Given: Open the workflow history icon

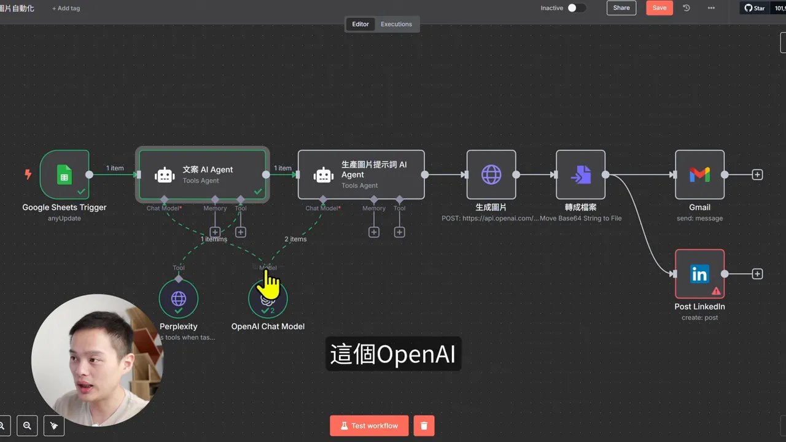Looking at the screenshot, I should pyautogui.click(x=687, y=8).
